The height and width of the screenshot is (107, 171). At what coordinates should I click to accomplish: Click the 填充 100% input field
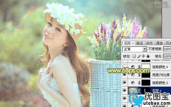click(167, 56)
